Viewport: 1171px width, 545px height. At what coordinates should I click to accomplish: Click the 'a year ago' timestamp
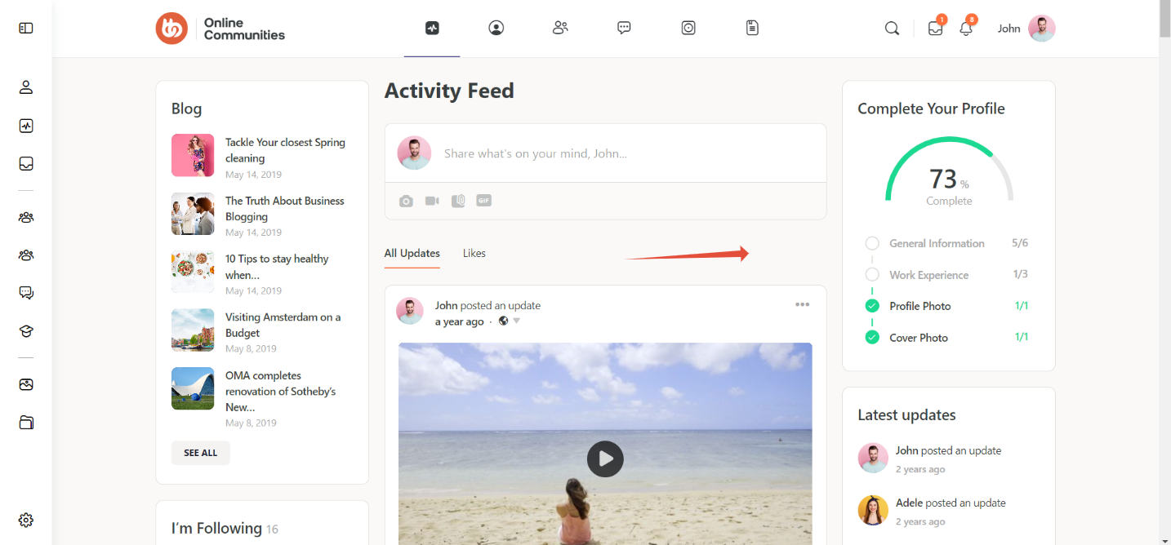tap(460, 321)
